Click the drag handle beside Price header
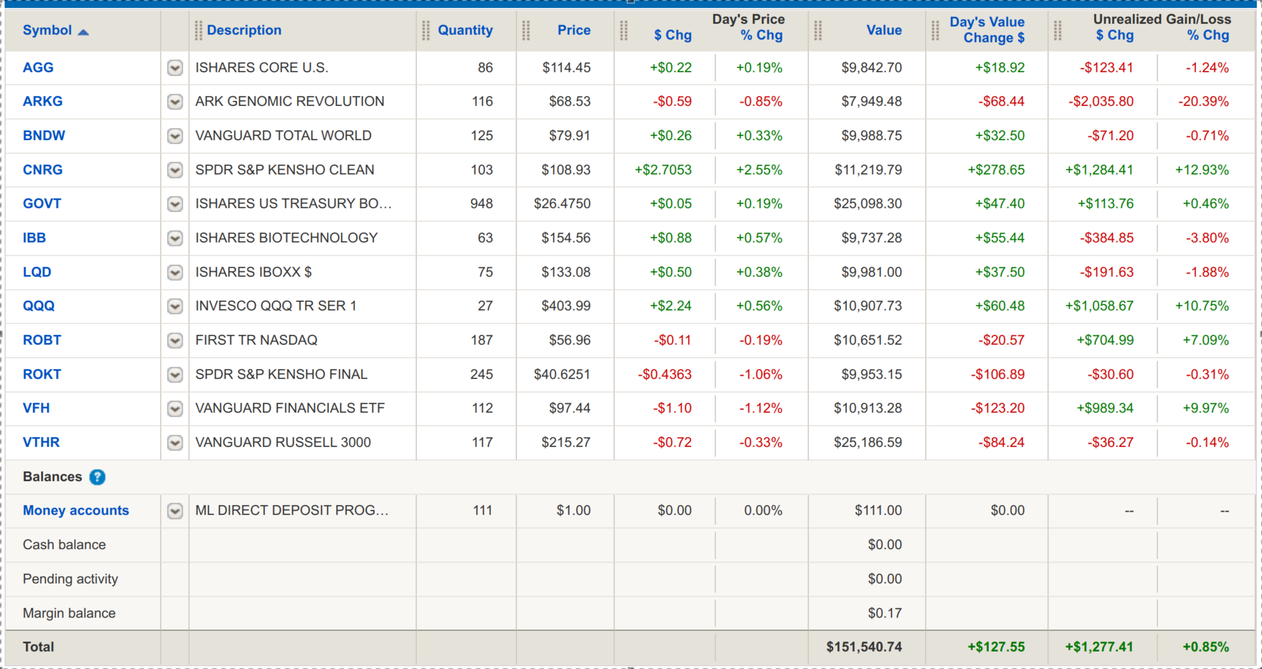The image size is (1262, 669). tap(526, 30)
